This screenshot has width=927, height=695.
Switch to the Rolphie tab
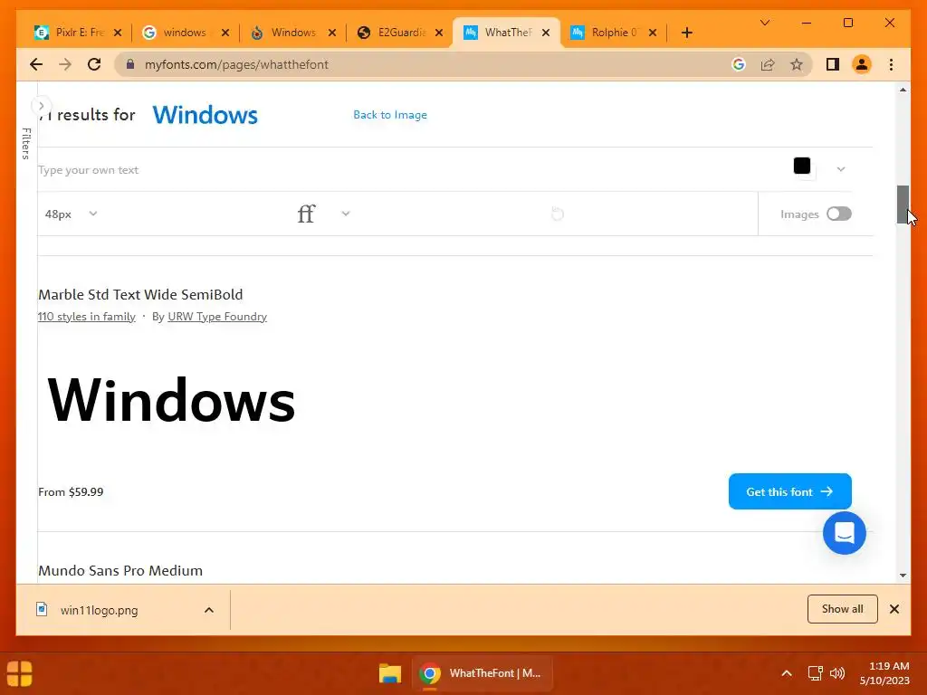[x=613, y=33]
